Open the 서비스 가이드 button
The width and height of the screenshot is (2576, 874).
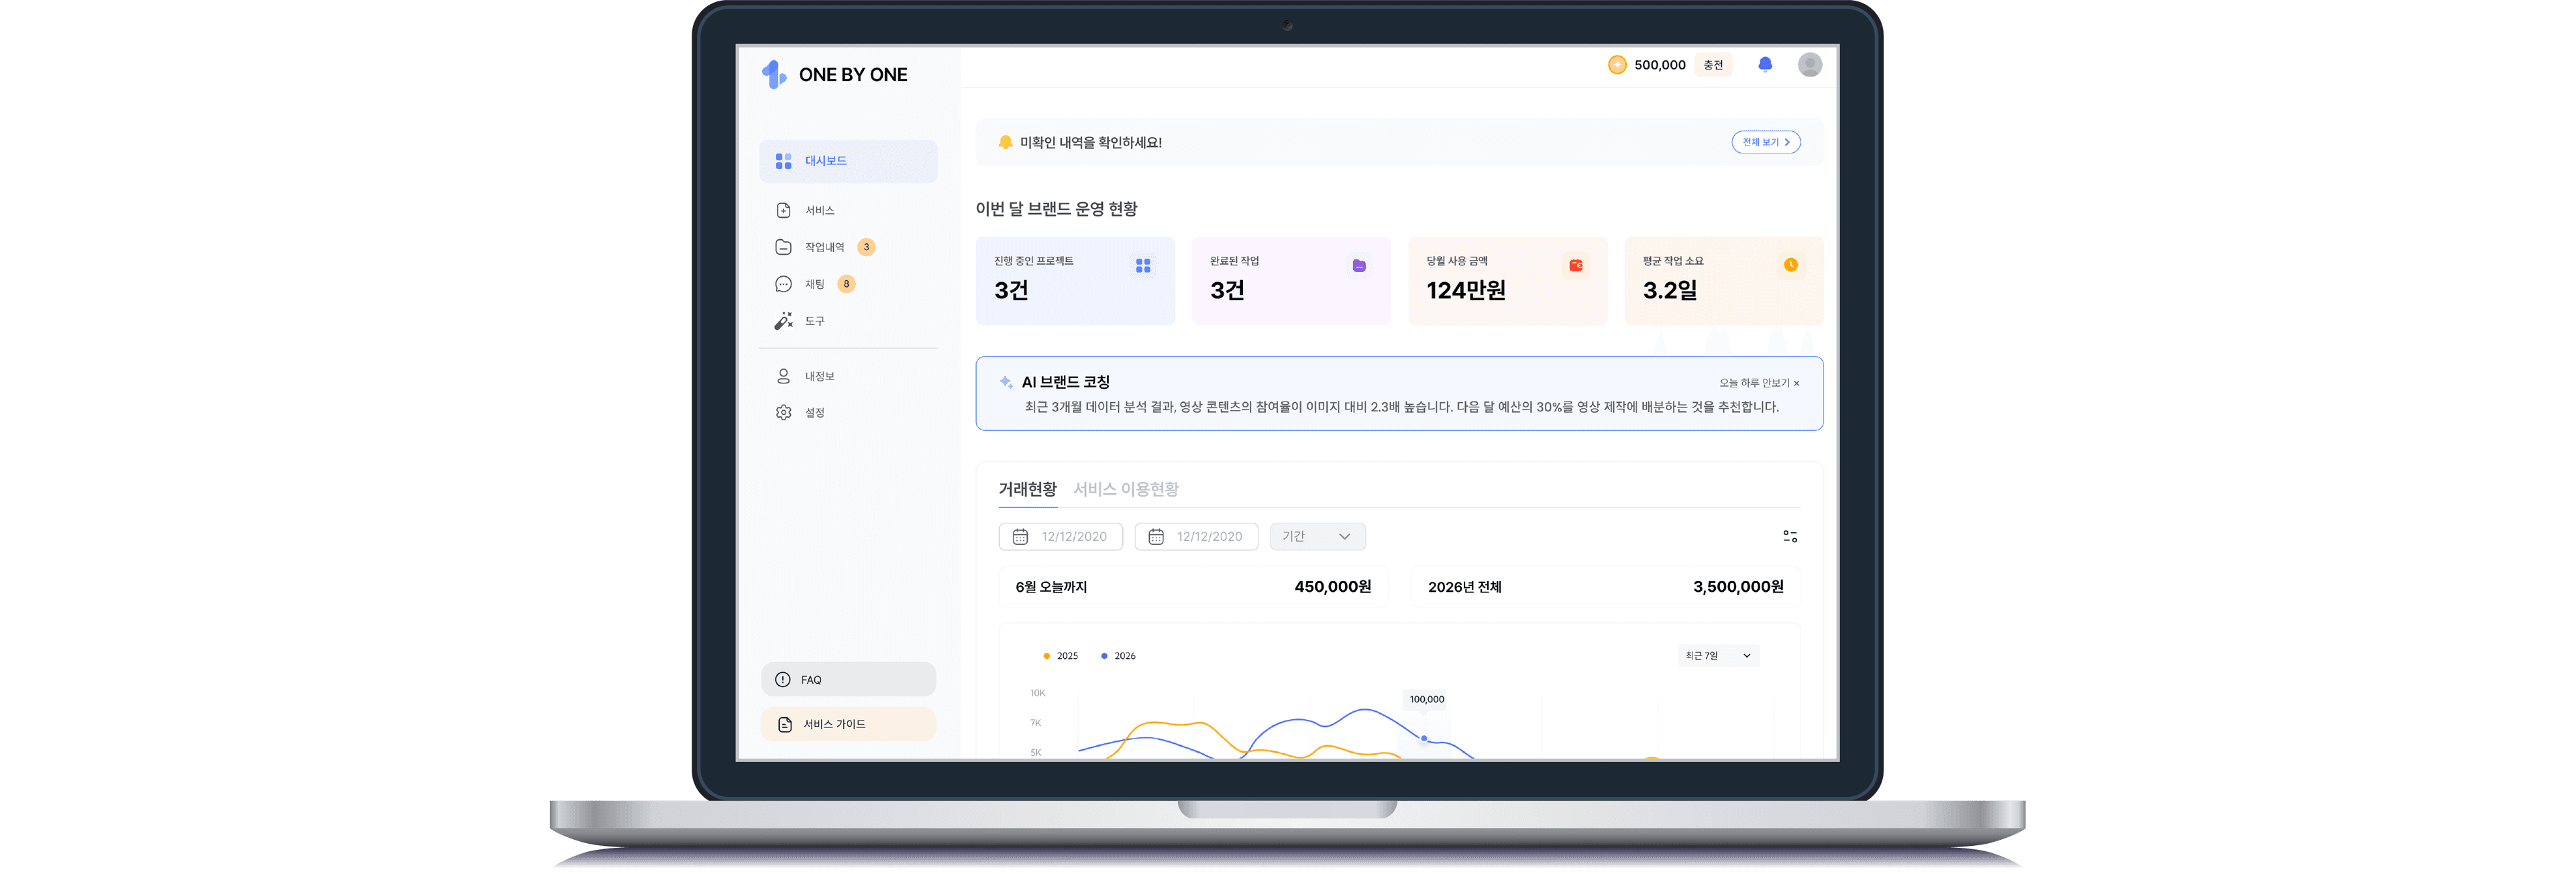(848, 724)
